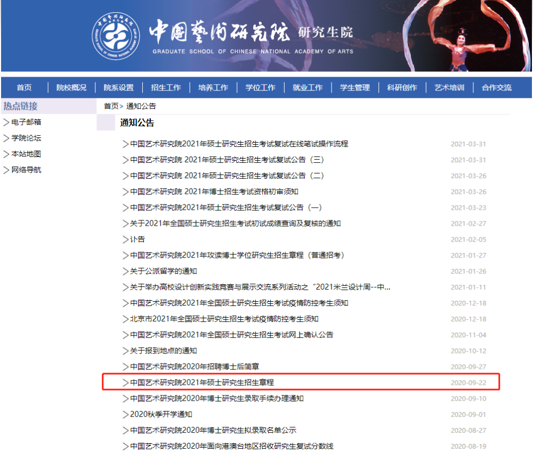Open 2021米兰设计周 competition announcement
Viewport: 533px width, 454px height.
tap(261, 287)
